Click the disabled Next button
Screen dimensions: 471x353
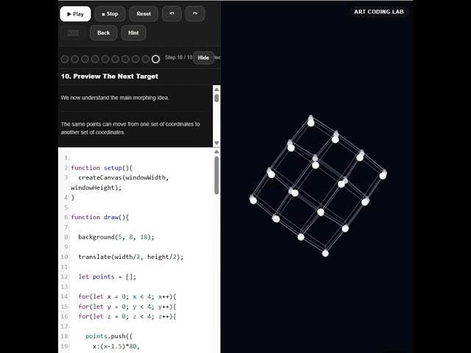(x=73, y=32)
